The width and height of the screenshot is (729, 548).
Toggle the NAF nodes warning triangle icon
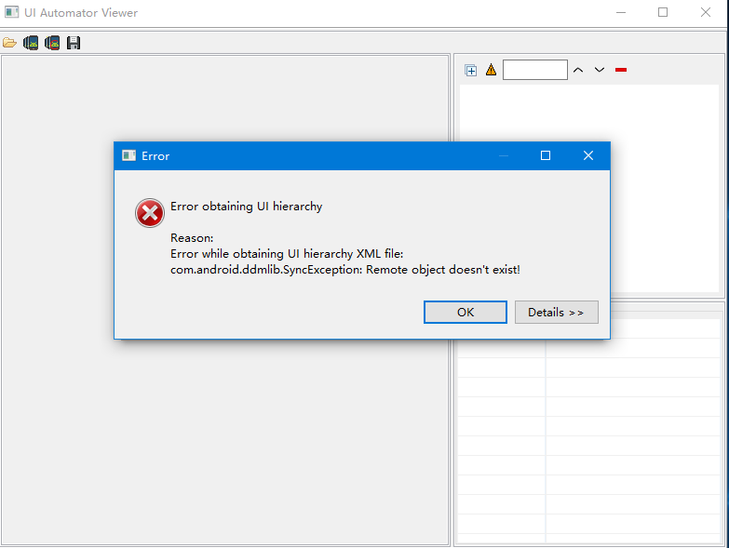pyautogui.click(x=491, y=70)
